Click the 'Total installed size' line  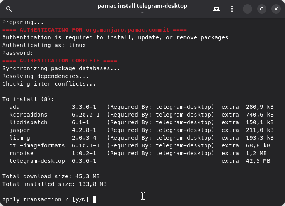54,184
